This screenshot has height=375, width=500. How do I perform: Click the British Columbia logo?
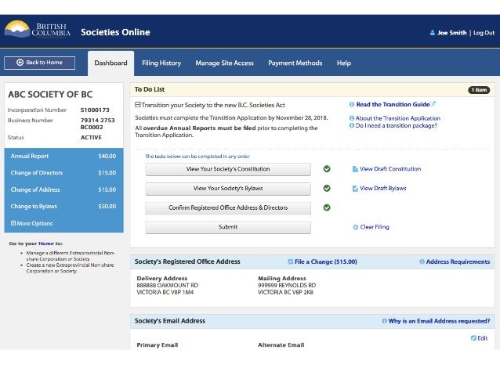38,31
